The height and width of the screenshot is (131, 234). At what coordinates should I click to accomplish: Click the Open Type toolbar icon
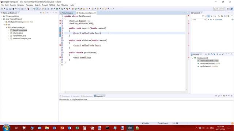point(81,9)
